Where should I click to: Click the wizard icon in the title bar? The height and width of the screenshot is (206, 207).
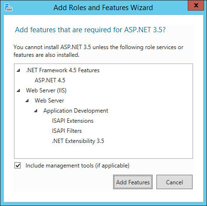click(8, 7)
